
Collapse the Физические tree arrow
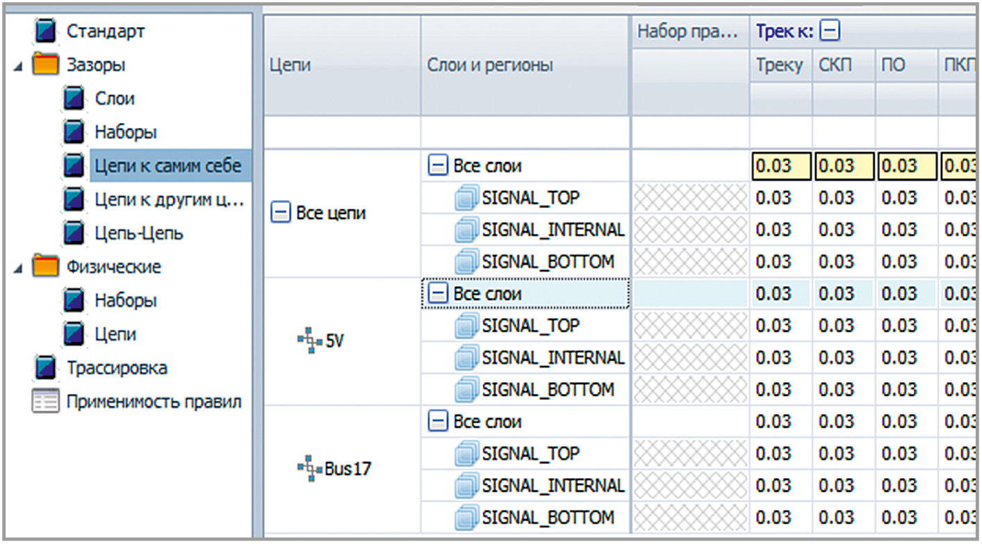17,267
